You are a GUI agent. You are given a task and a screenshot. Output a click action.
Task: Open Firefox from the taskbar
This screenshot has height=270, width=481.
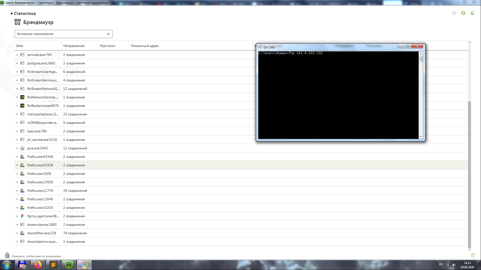pos(38,265)
